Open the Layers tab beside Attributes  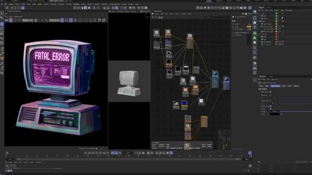[x=271, y=76]
